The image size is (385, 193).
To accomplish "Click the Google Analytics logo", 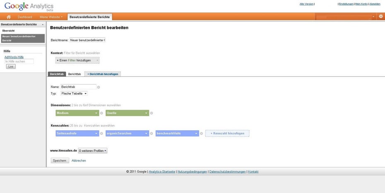I will click(29, 6).
